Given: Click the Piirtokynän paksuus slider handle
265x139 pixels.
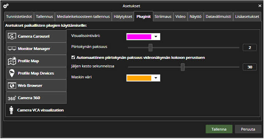Looking at the screenshot, I should click(x=150, y=47).
